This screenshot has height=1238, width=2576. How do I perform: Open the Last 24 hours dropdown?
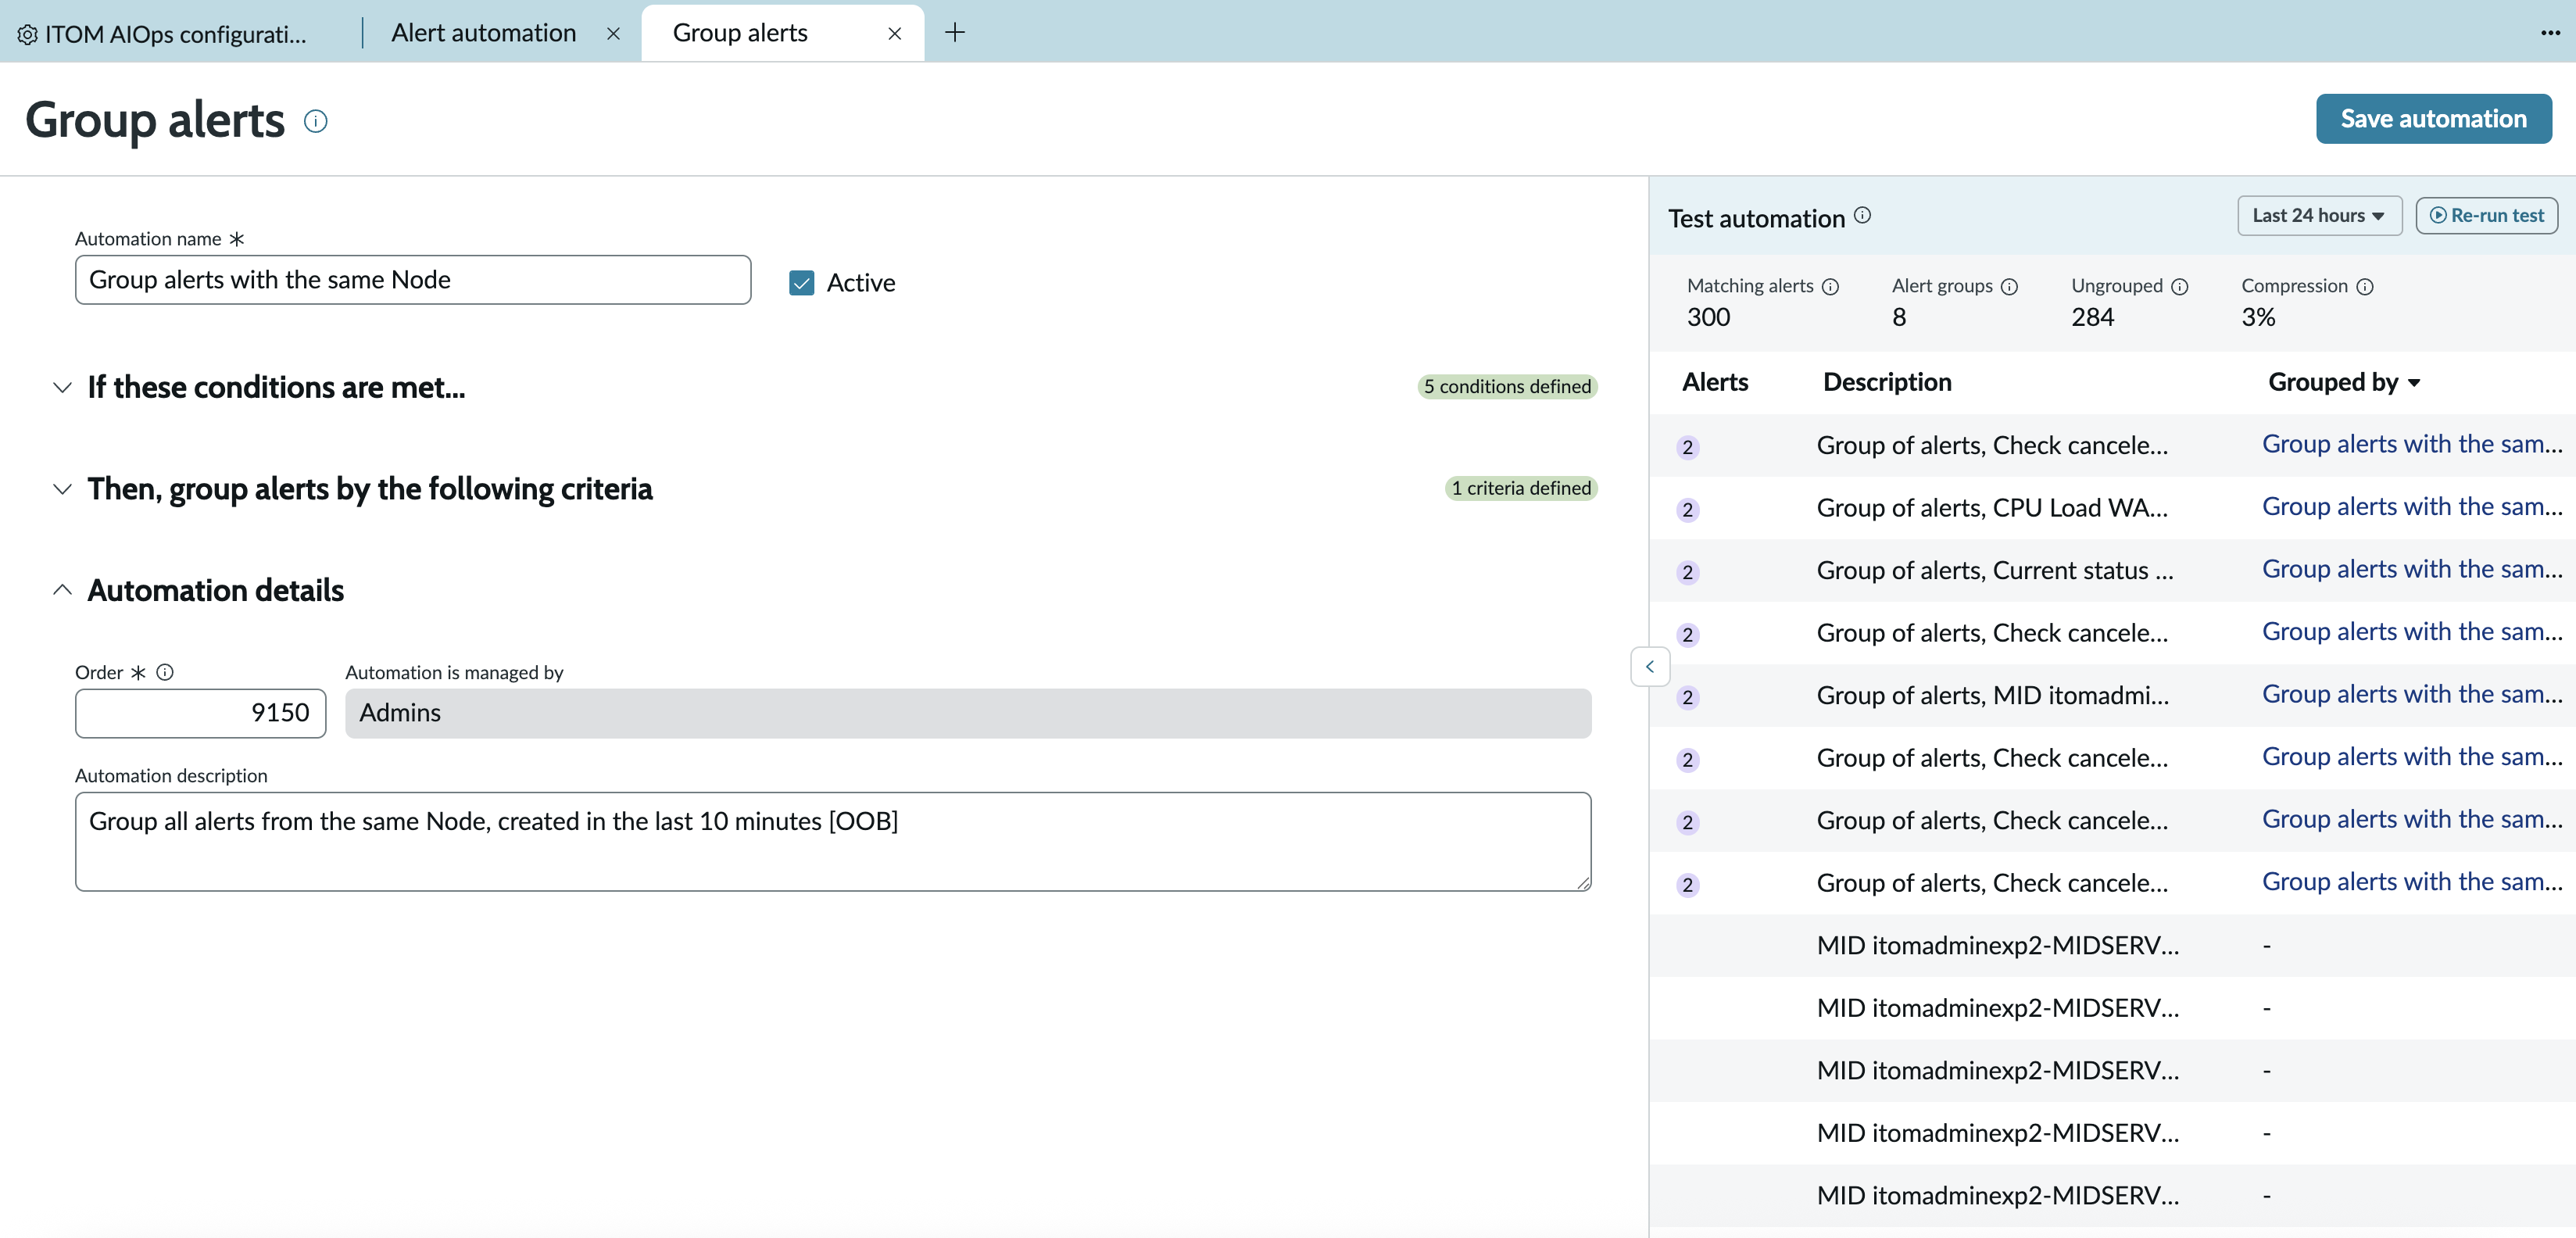pos(2319,216)
